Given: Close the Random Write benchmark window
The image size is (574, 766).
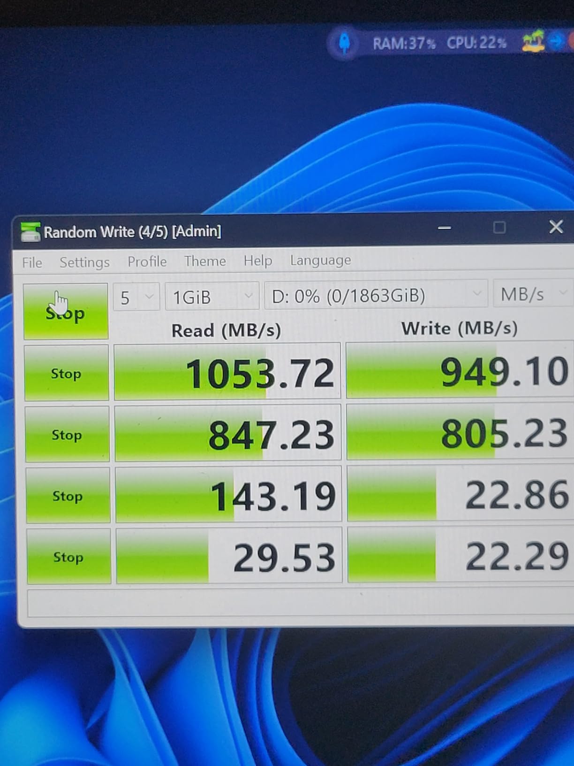Looking at the screenshot, I should (x=556, y=227).
